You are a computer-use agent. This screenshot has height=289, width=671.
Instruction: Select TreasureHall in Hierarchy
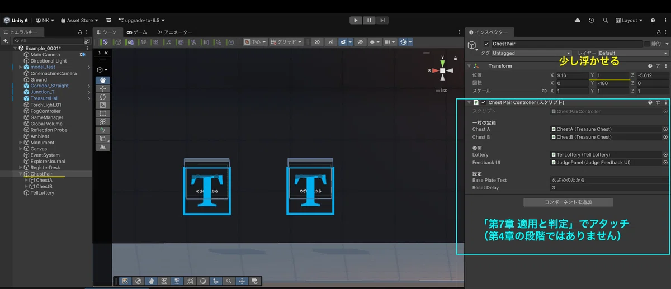(44, 98)
